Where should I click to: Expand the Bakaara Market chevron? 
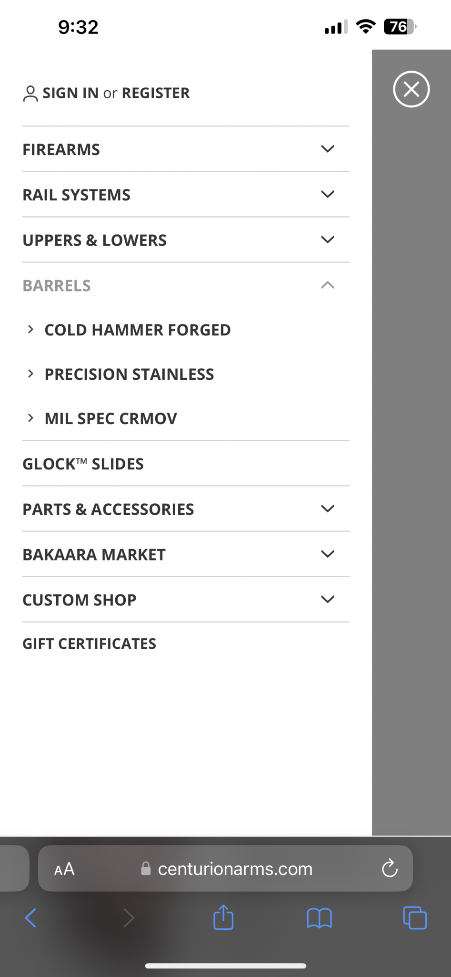pos(328,554)
